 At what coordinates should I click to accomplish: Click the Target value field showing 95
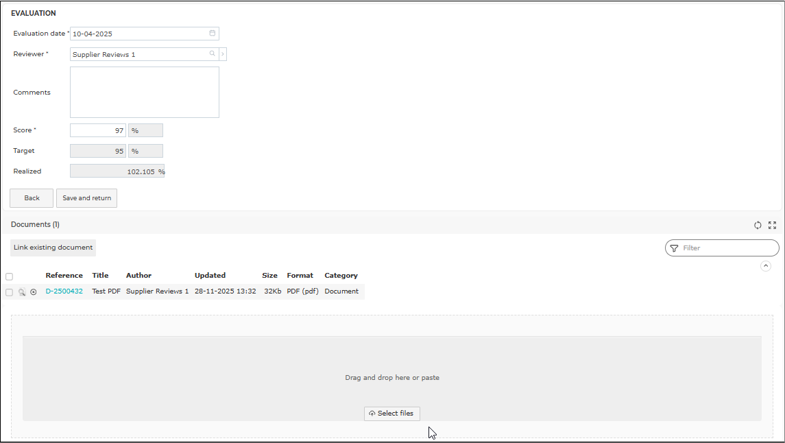point(98,151)
